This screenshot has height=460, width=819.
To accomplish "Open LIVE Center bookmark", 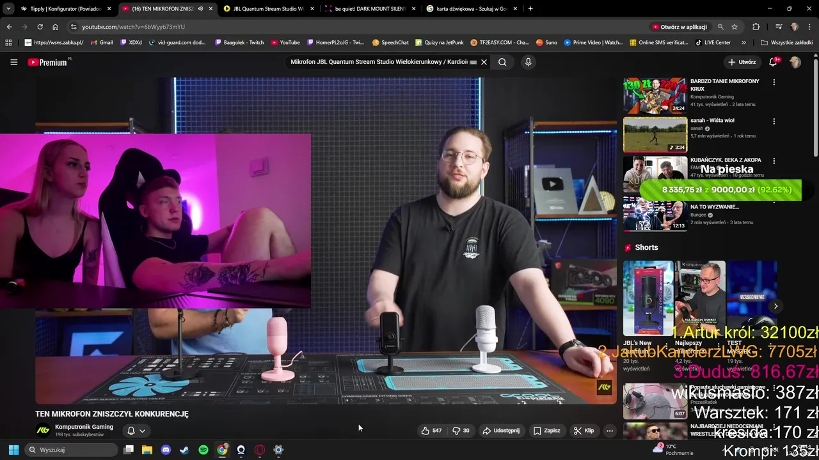I will pyautogui.click(x=713, y=42).
